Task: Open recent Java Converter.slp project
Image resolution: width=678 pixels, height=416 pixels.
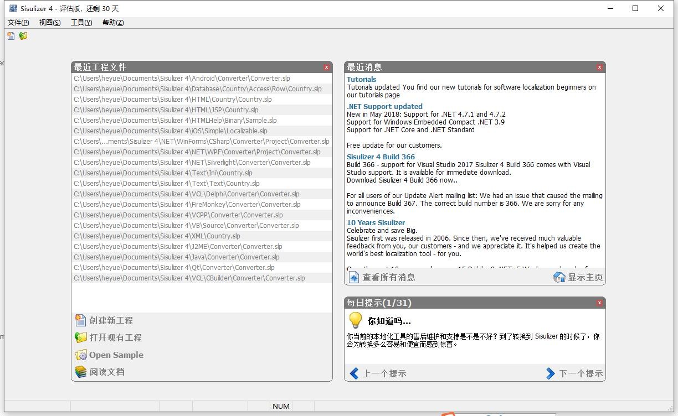Action: click(x=202, y=257)
